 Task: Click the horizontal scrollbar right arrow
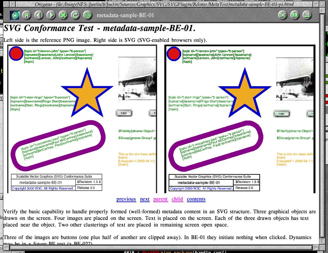[x=316, y=247]
